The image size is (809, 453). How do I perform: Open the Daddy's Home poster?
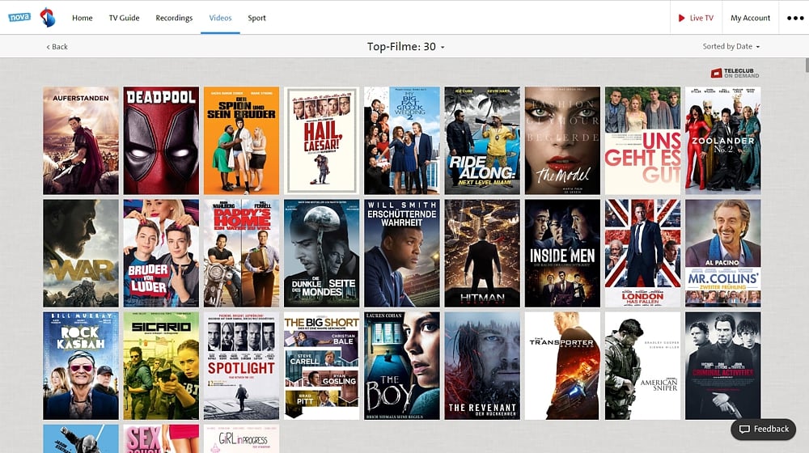coord(241,253)
